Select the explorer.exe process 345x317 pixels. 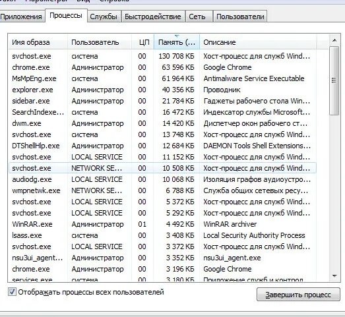(162, 90)
